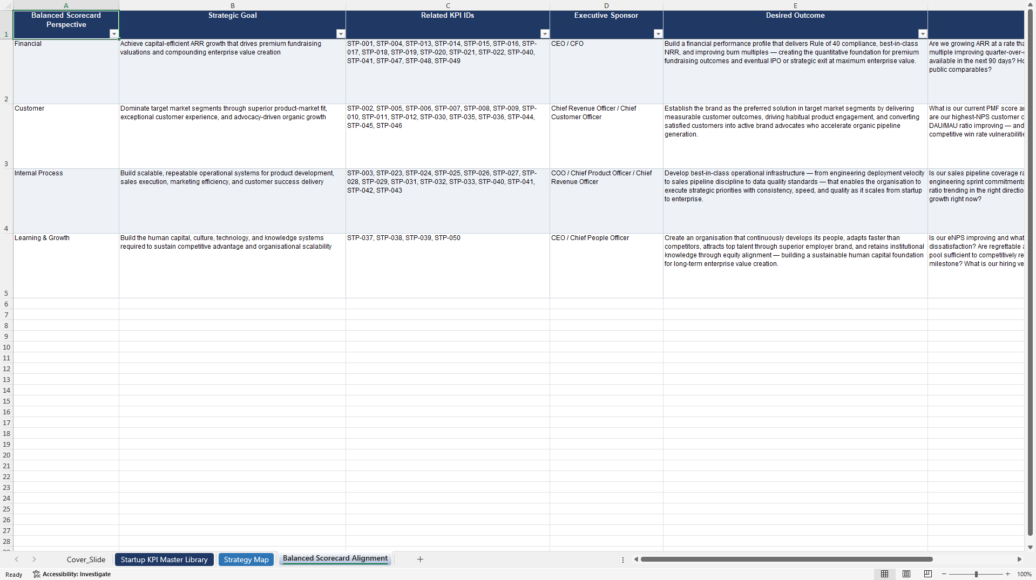Viewport: 1036px width, 580px height.
Task: Select goal cell starting 'Achieve capital-efficient ARR growth'
Action: pyautogui.click(x=232, y=71)
